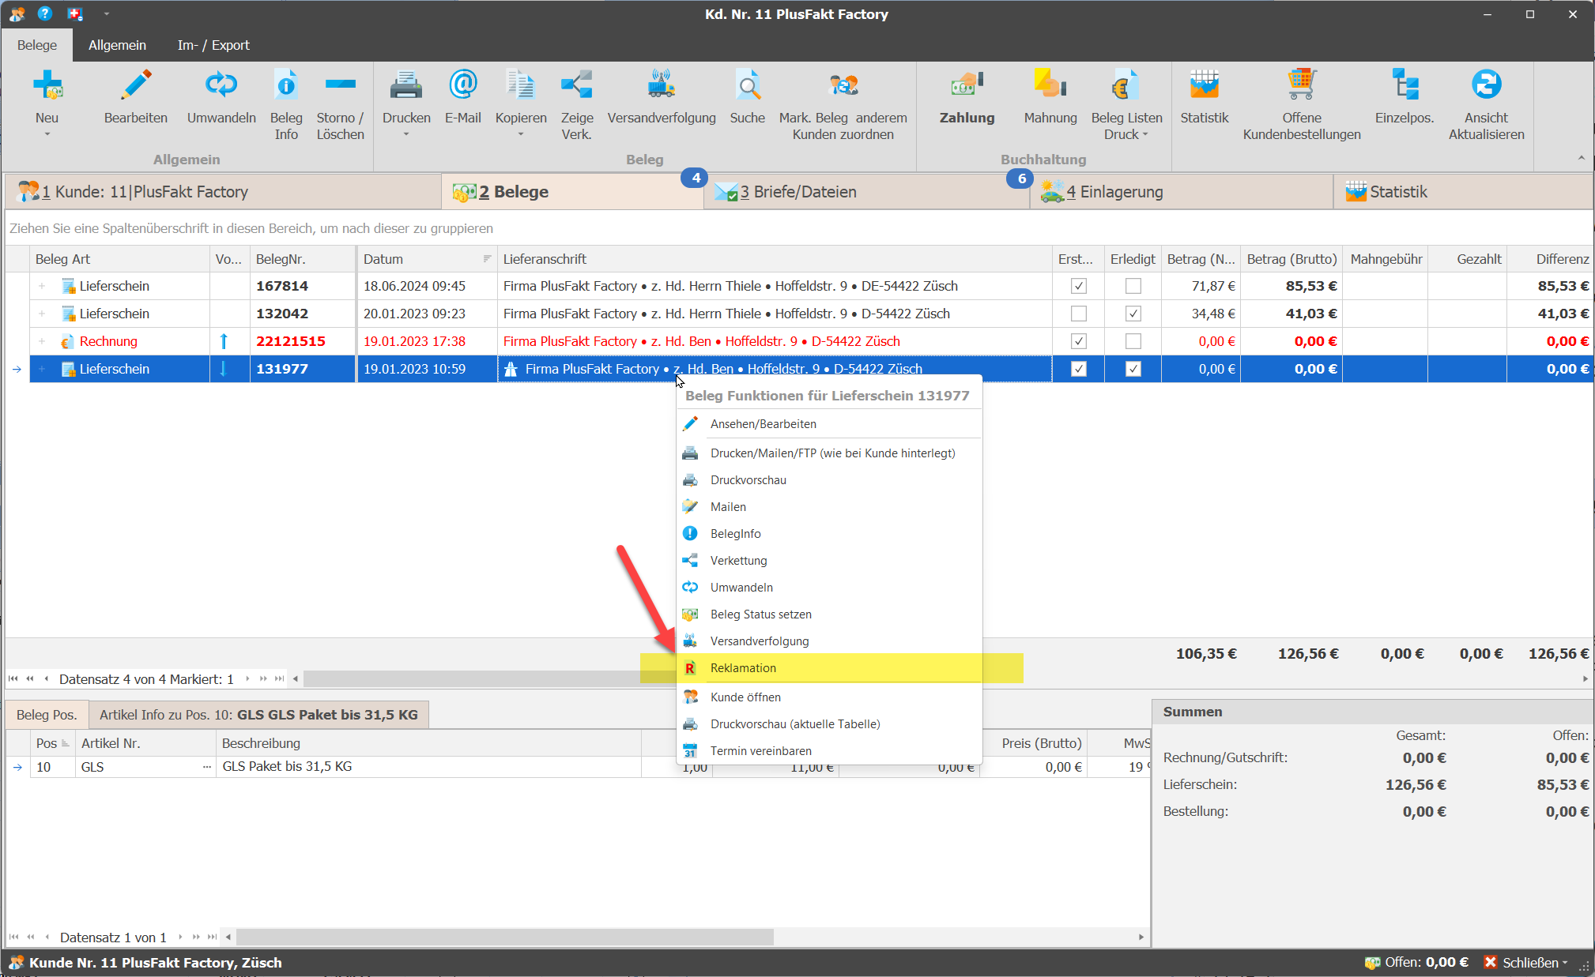Toggle Erst. checkbox for Lieferschein 167814

pos(1078,286)
